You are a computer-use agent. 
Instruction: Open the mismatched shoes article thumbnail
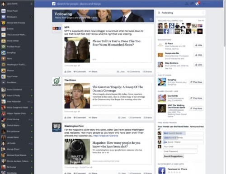77,50
